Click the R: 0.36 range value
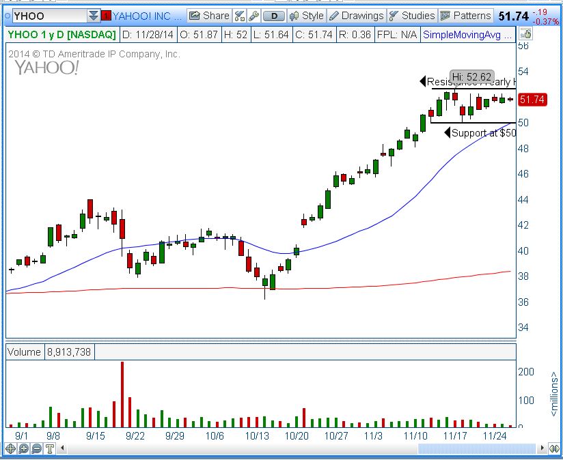 coord(355,35)
